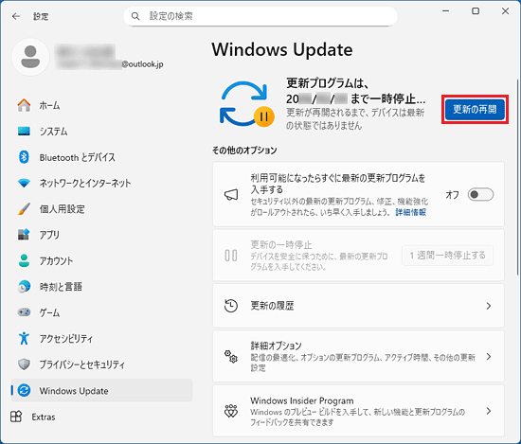This screenshot has width=521, height=444.
Task: Click the network Wi-Fi icon
Action: click(x=24, y=183)
